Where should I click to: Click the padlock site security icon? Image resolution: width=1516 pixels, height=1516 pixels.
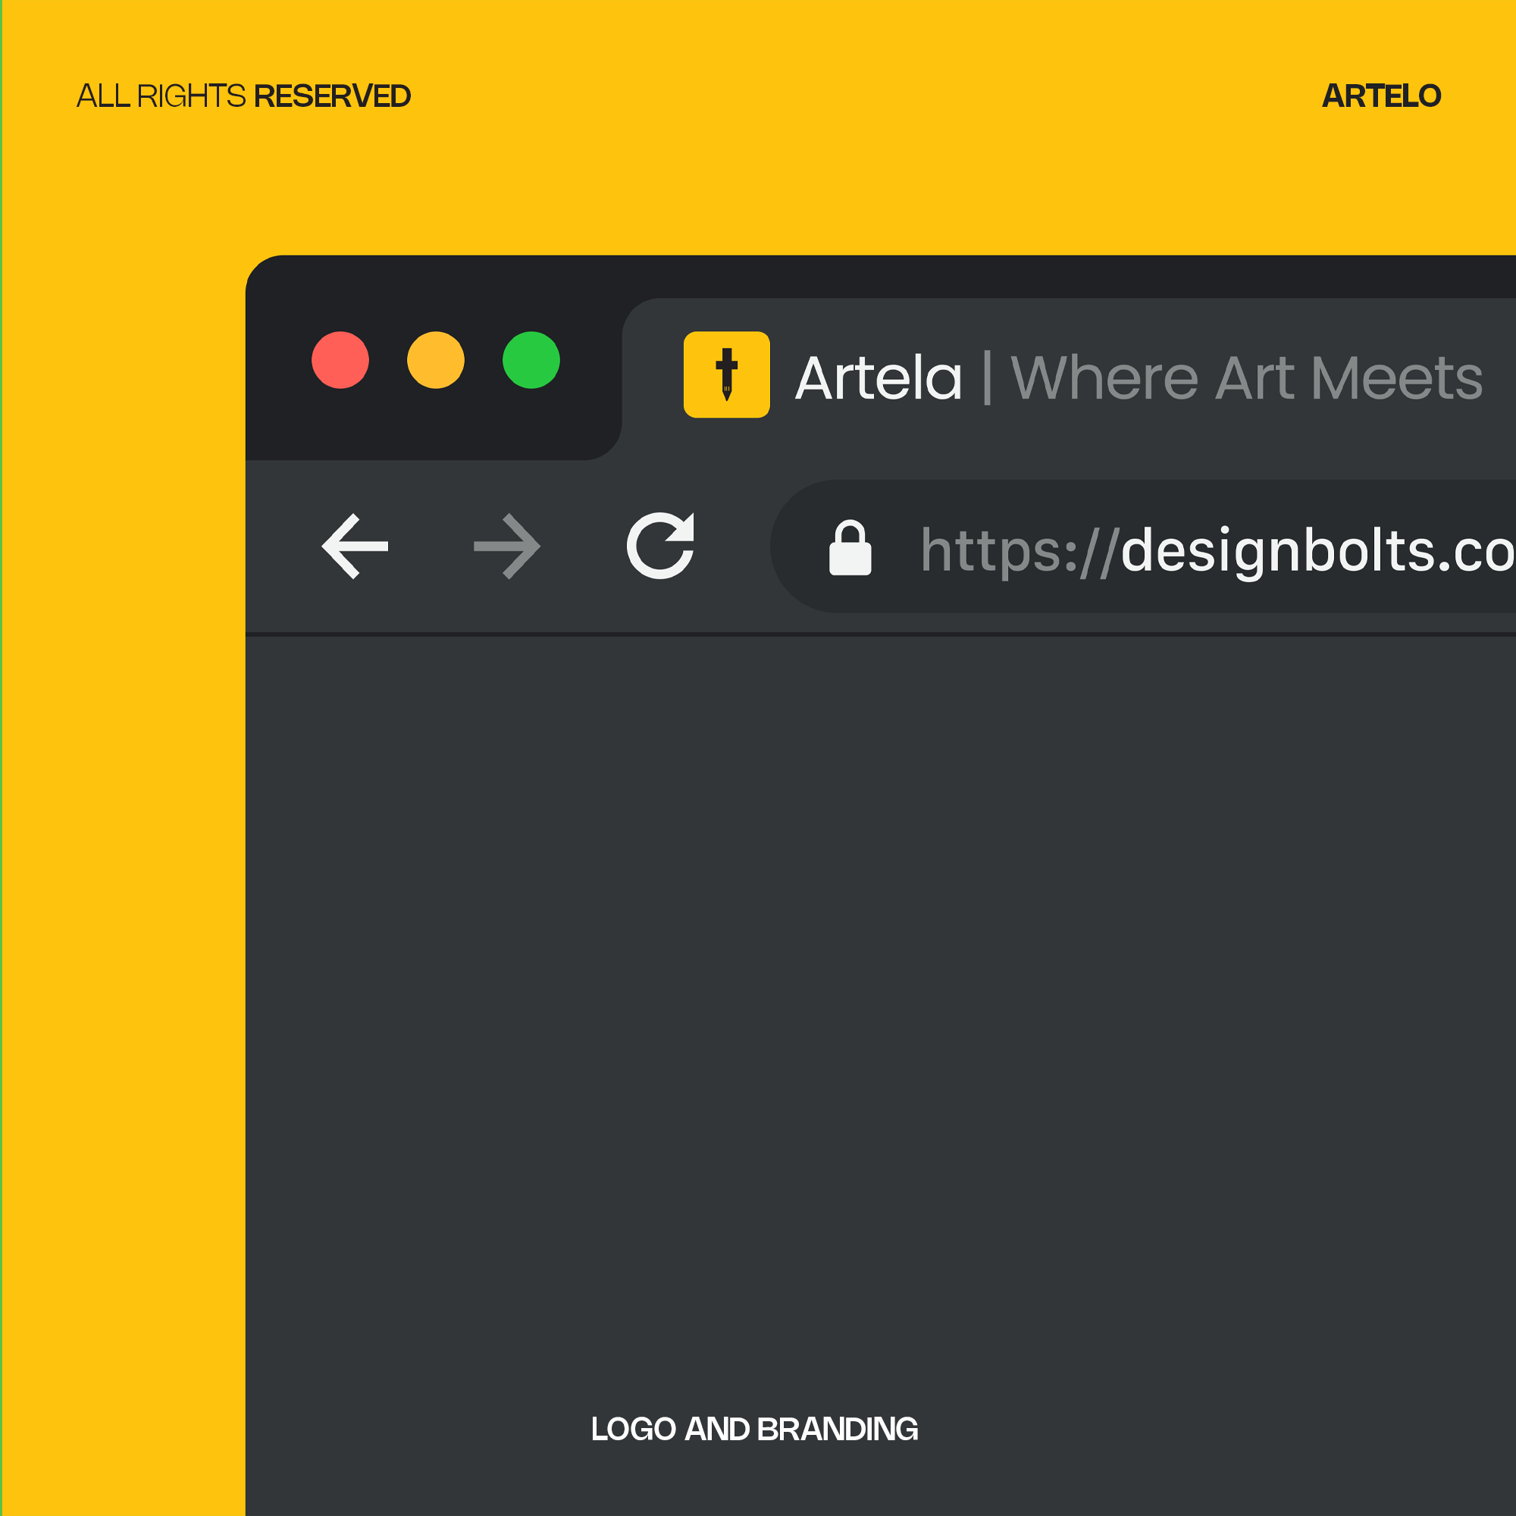coord(850,548)
